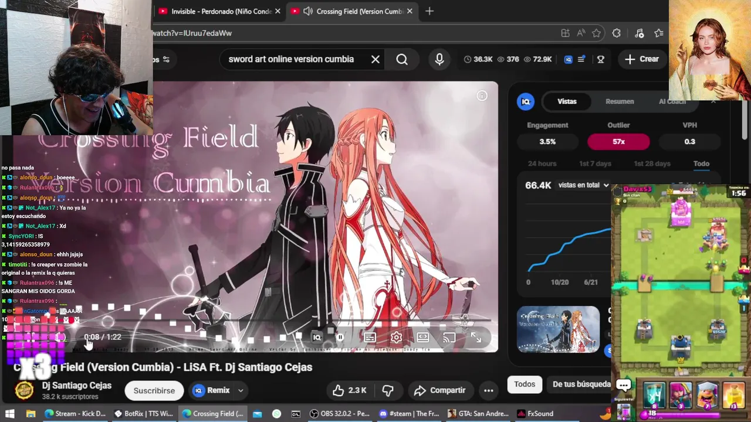This screenshot has height=422, width=751.
Task: Click the vidIQ panel logo
Action: (526, 101)
